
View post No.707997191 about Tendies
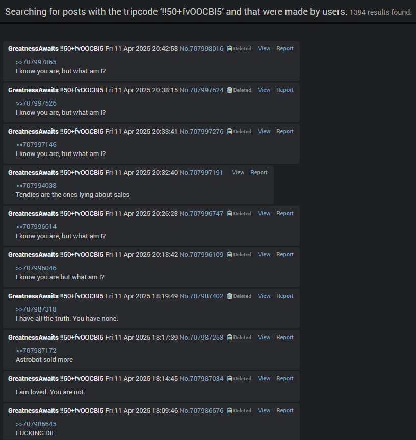click(238, 172)
